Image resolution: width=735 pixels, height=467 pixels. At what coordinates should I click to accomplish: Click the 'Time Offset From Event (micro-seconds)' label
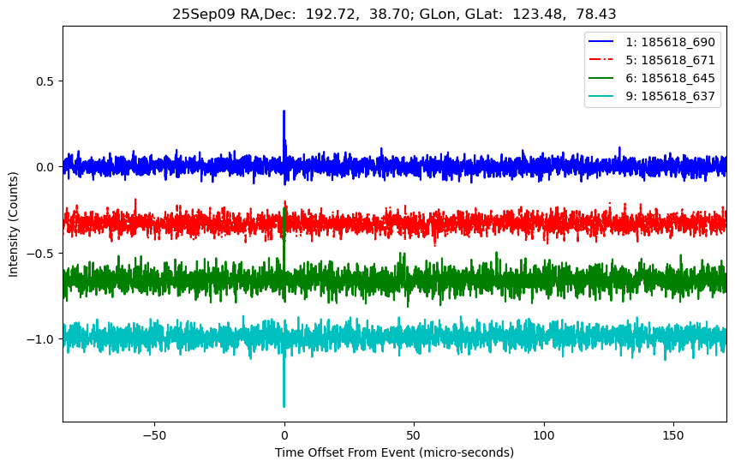tap(394, 452)
